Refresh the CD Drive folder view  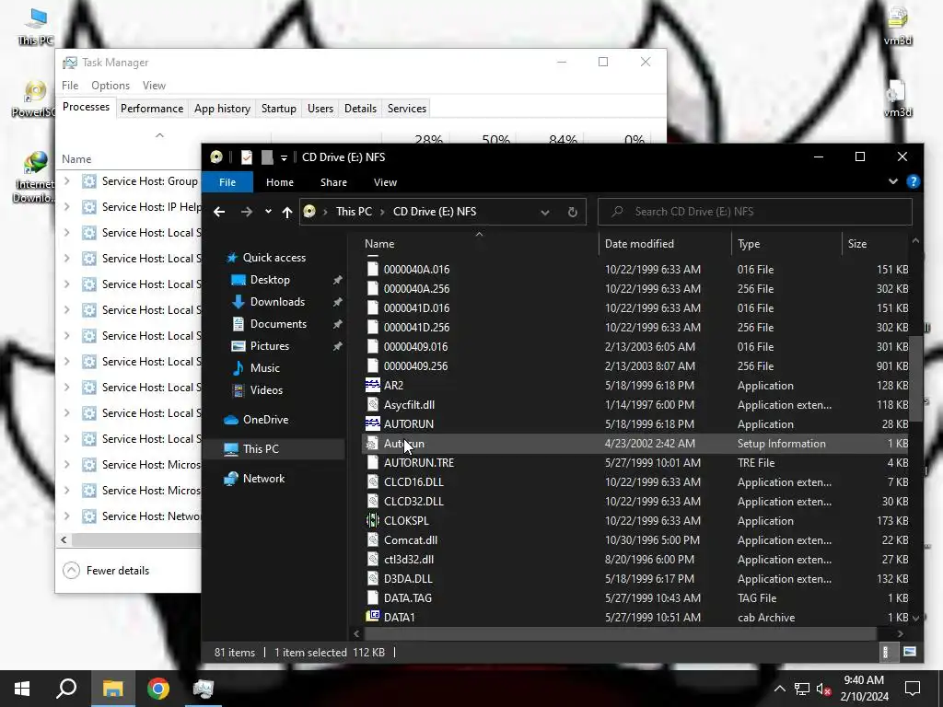click(x=573, y=212)
